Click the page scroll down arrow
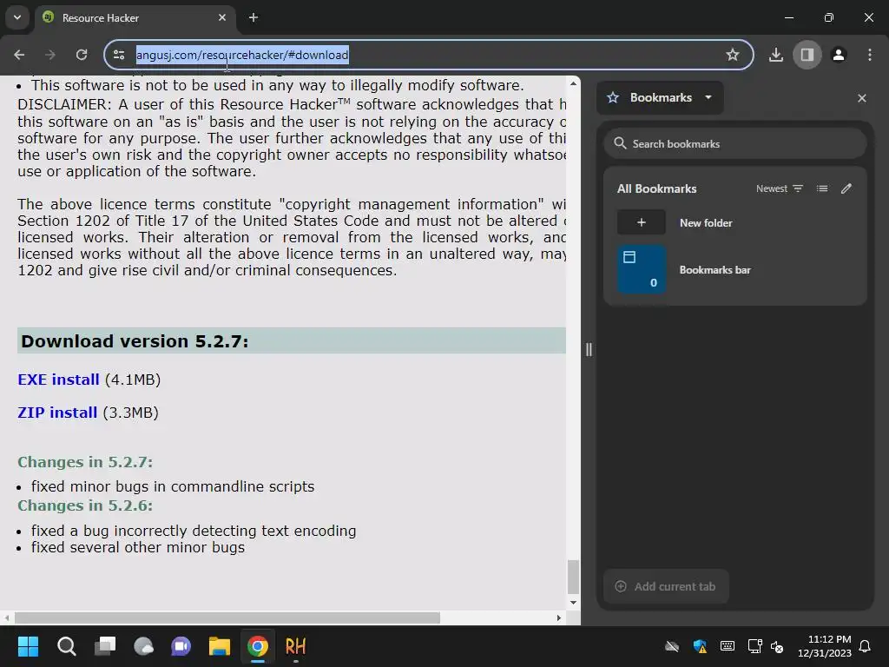889x667 pixels. pyautogui.click(x=573, y=603)
